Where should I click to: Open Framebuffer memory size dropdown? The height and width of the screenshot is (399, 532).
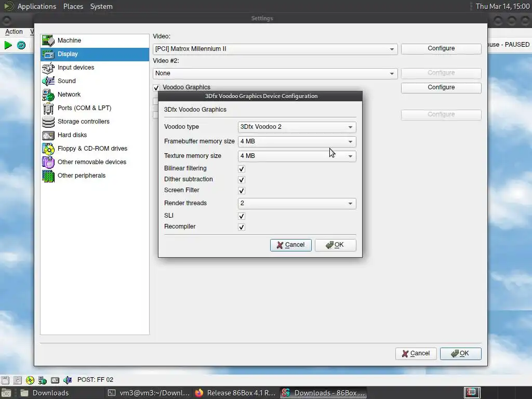click(x=297, y=141)
